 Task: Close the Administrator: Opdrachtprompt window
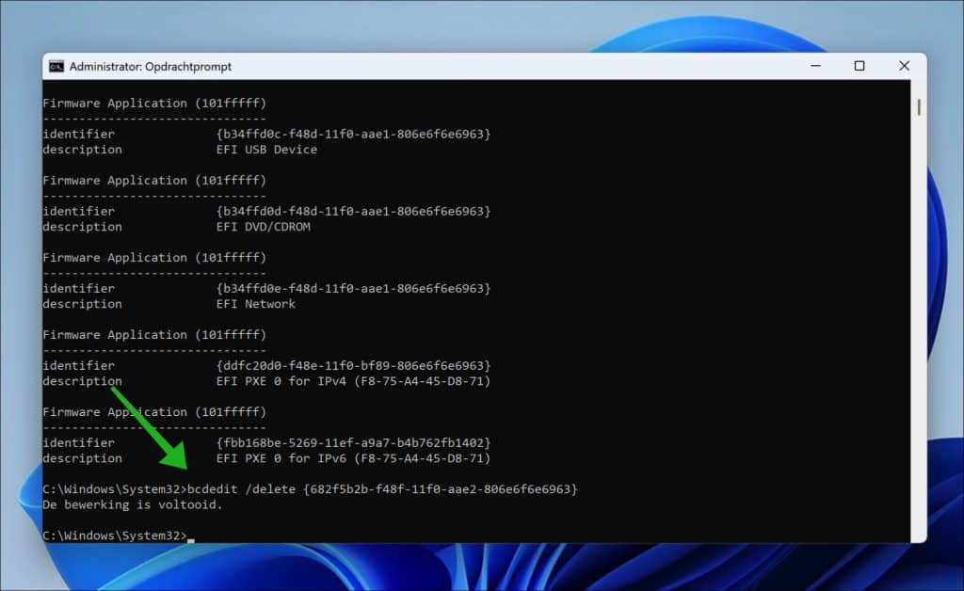tap(904, 66)
